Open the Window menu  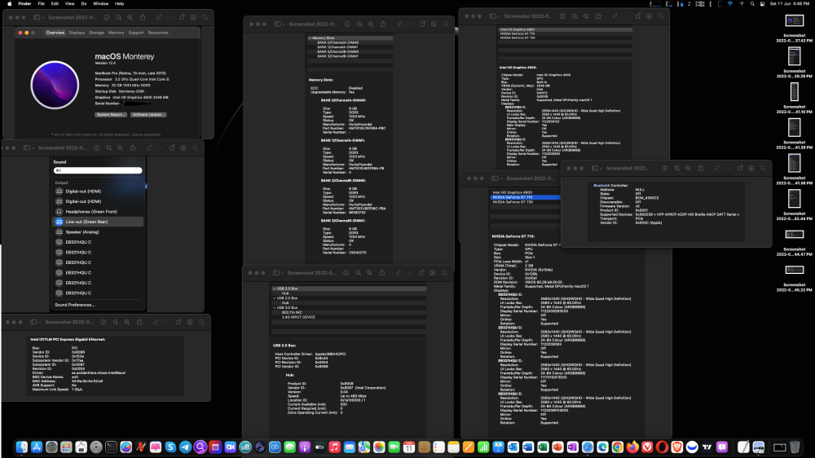pyautogui.click(x=100, y=3)
